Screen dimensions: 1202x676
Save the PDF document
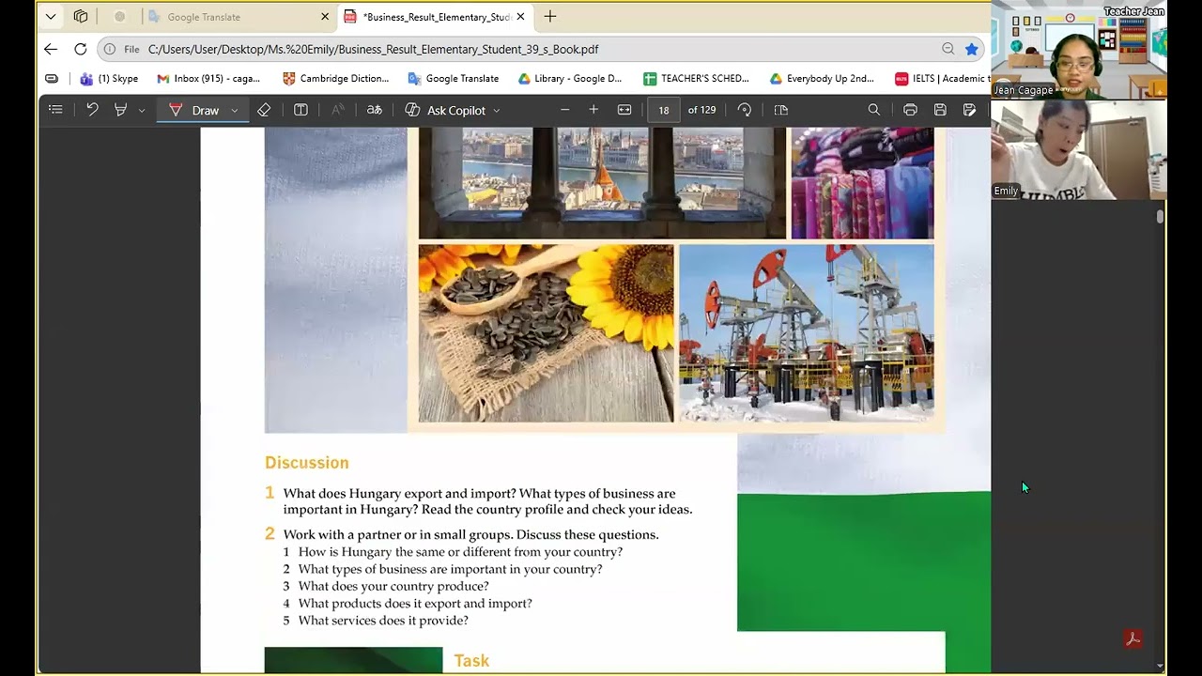tap(940, 110)
